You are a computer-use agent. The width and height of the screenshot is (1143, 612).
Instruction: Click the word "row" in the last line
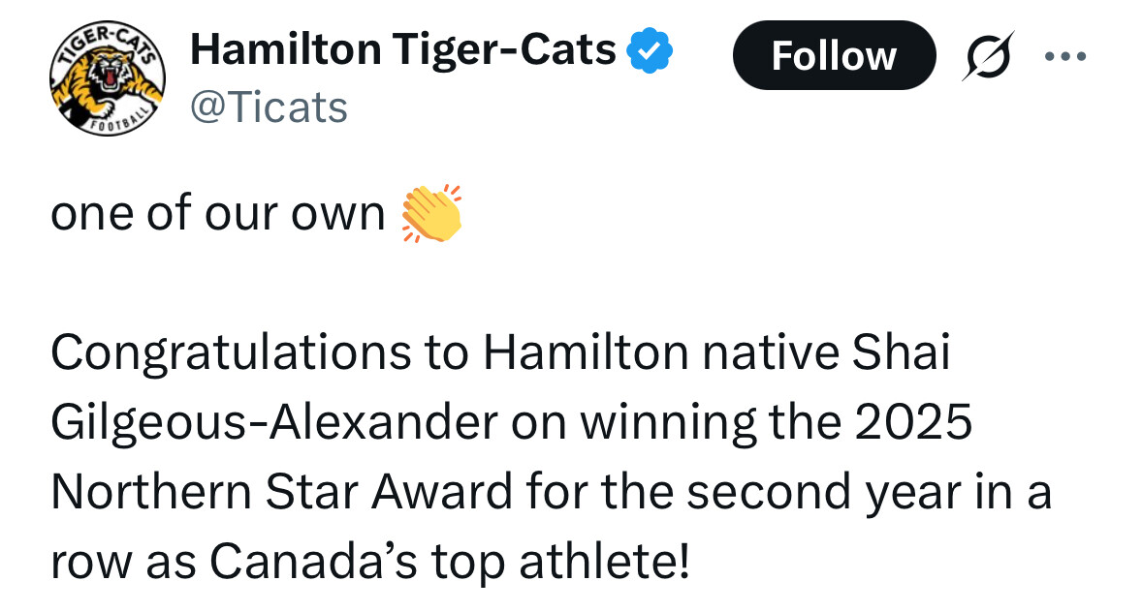coord(90,562)
